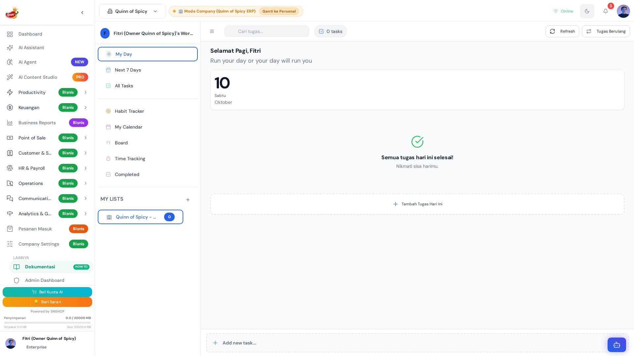Click the Penyimpanan storage progress bar
The height and width of the screenshot is (356, 634).
[x=47, y=323]
